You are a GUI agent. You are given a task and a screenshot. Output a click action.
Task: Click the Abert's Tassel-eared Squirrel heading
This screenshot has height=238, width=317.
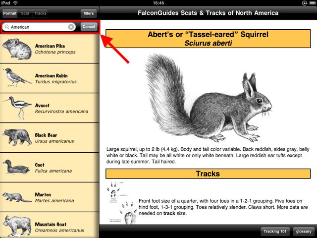pos(208,34)
